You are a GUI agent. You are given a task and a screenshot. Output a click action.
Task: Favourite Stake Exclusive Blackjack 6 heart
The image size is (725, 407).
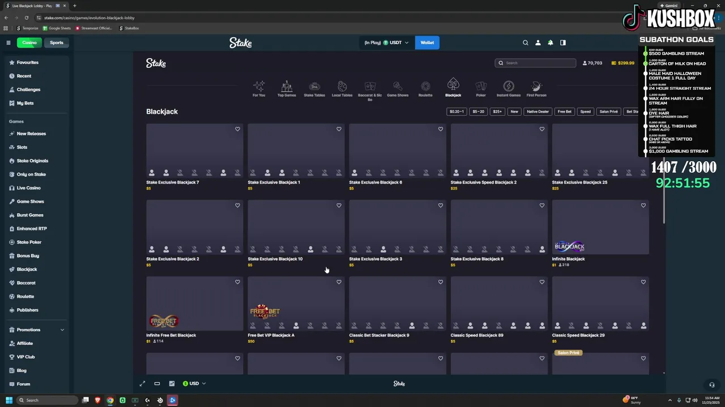coord(440,129)
